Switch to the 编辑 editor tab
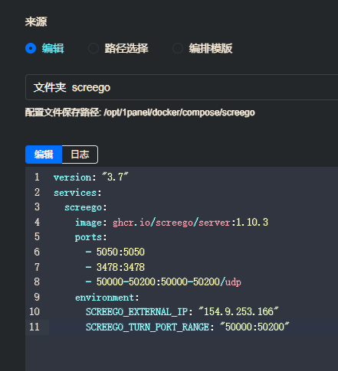This screenshot has height=371, width=338. tap(44, 155)
